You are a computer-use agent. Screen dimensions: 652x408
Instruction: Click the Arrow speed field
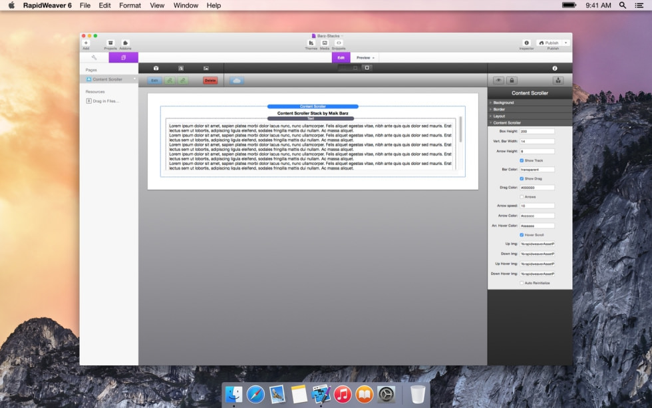click(x=537, y=206)
